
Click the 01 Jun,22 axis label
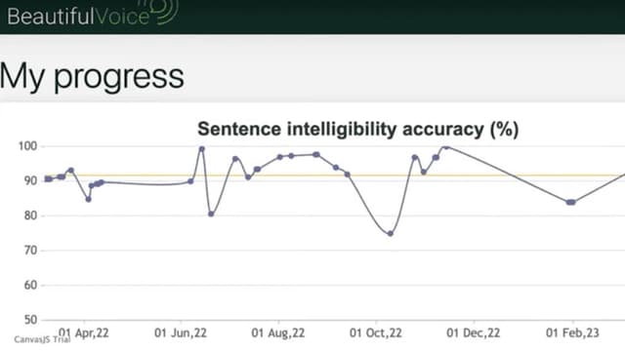[x=181, y=332]
